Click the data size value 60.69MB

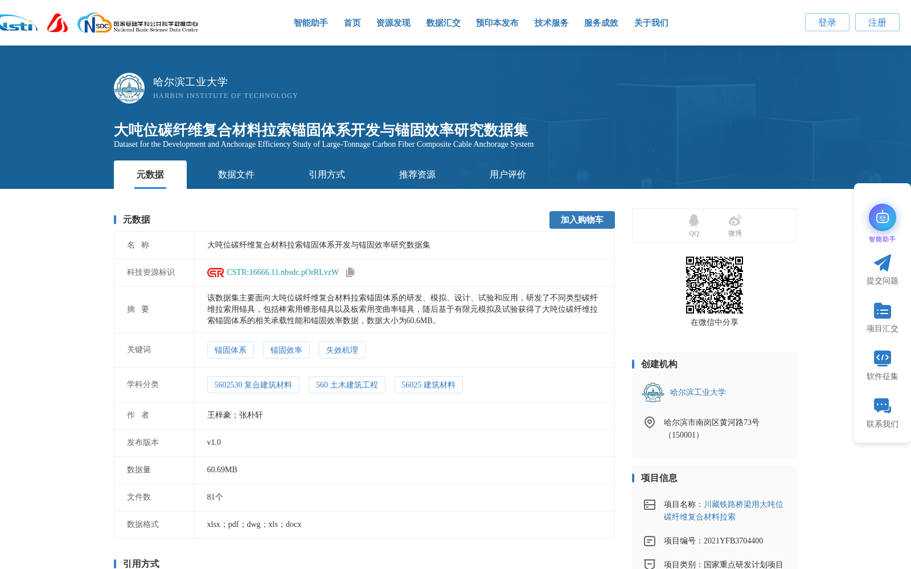coord(222,470)
